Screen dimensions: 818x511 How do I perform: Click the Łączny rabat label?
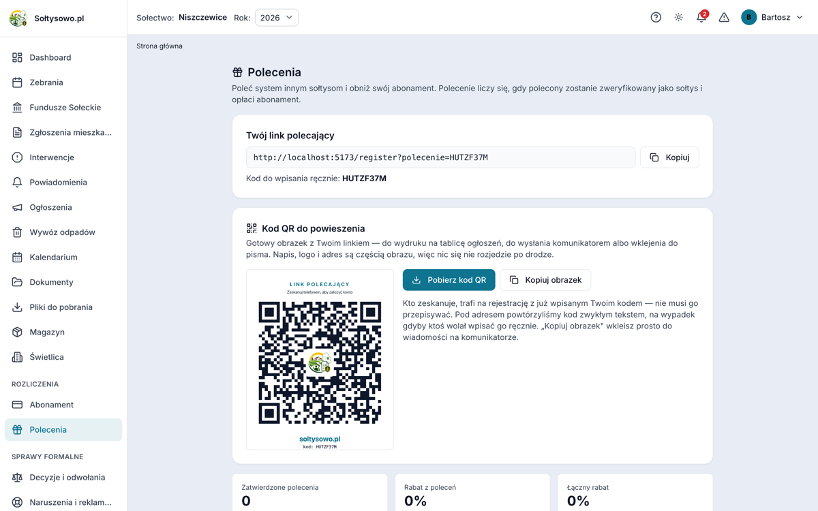588,488
